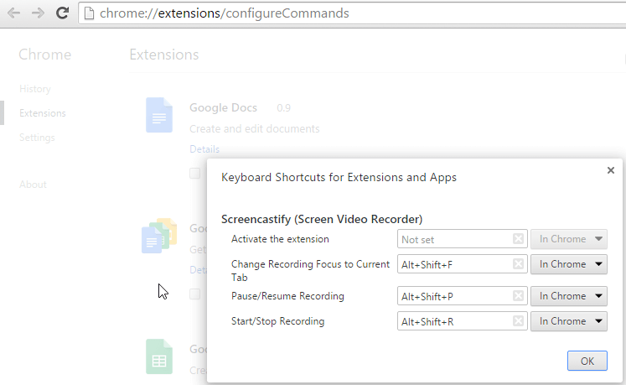Go forward using the browser forward arrow

coord(38,13)
